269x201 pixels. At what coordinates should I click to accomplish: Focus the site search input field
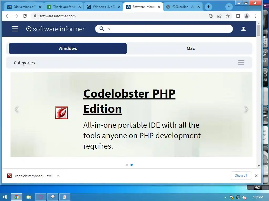coord(164,29)
